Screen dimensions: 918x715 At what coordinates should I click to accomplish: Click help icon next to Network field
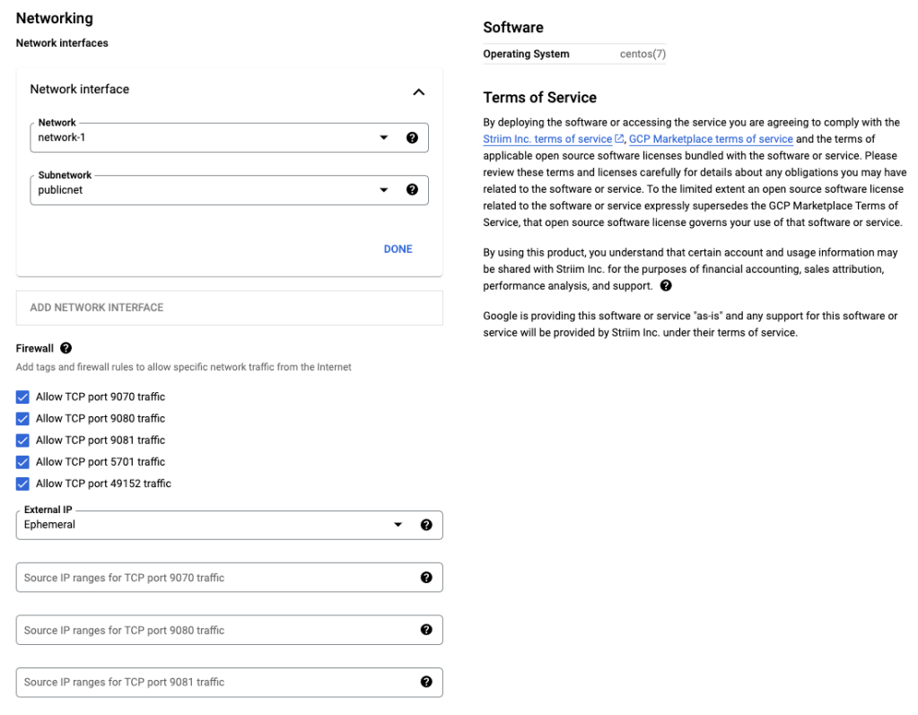tap(412, 138)
